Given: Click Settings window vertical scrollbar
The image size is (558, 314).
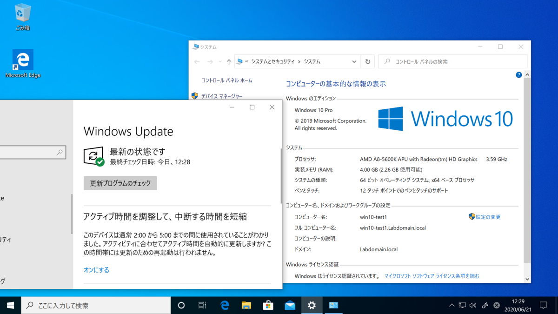Looking at the screenshot, I should (281, 176).
